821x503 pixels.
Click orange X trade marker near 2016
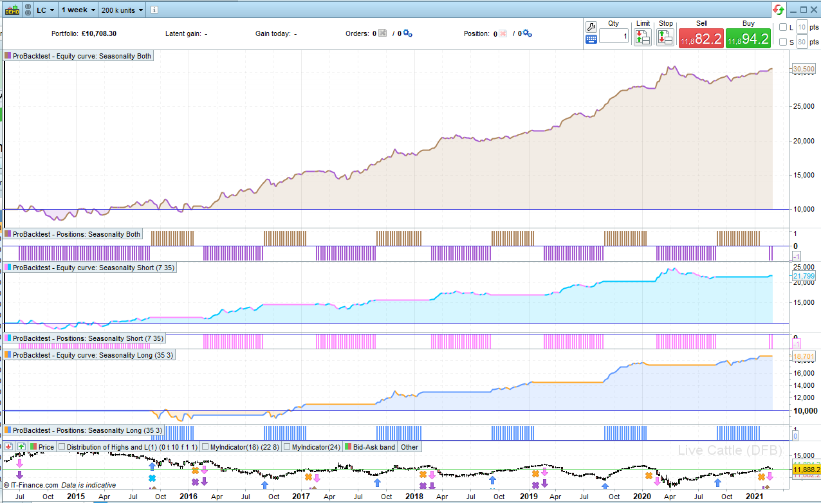pyautogui.click(x=195, y=471)
